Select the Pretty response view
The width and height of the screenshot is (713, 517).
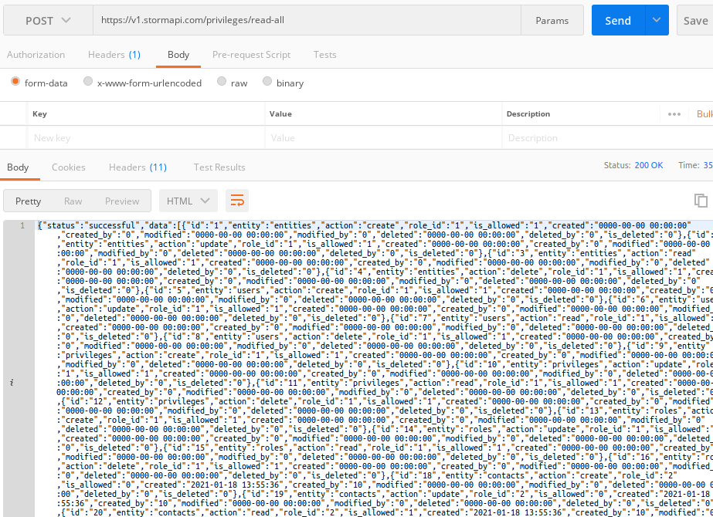tap(28, 201)
